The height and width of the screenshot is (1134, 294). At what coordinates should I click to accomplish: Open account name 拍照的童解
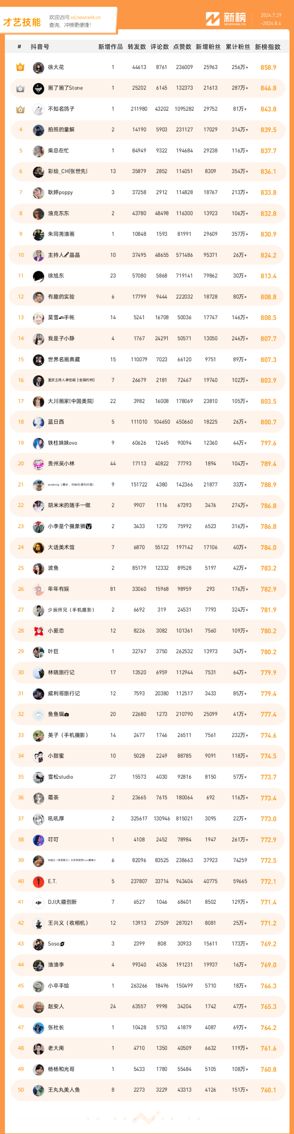(61, 129)
